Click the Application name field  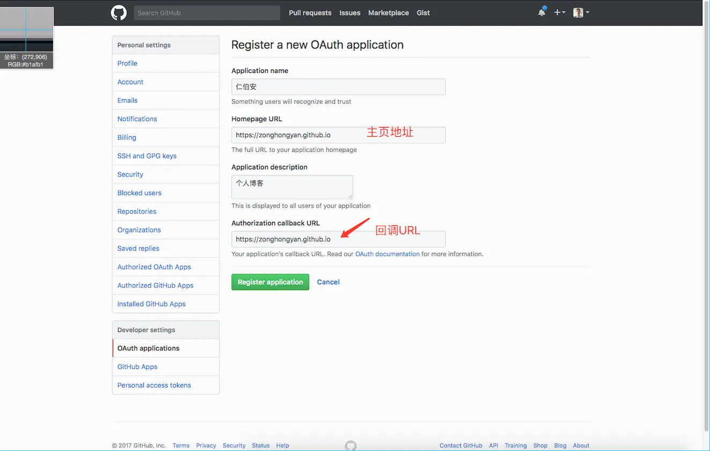coord(338,87)
